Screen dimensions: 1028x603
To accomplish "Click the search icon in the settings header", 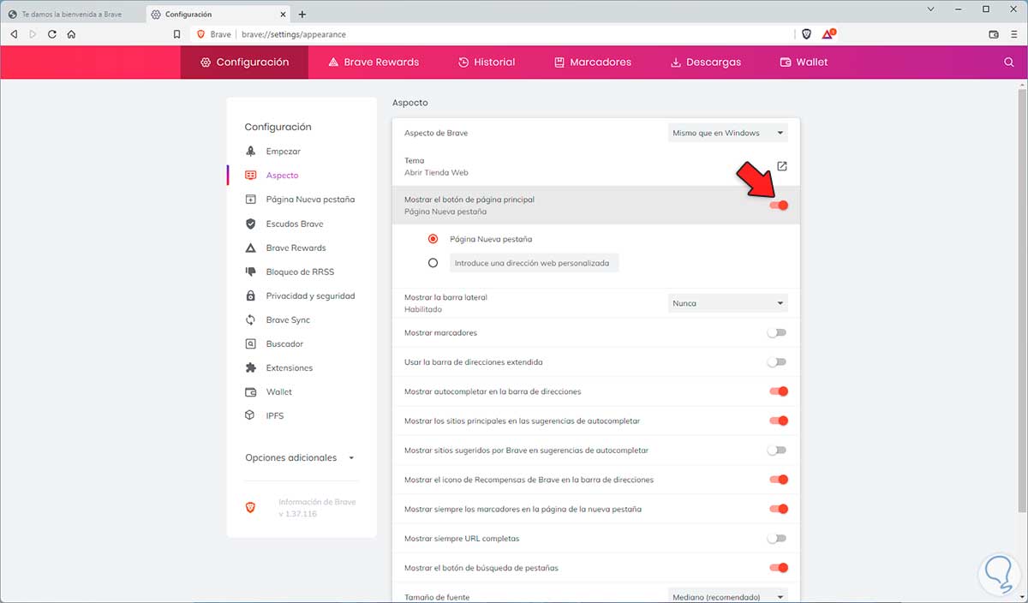I will tap(1008, 63).
